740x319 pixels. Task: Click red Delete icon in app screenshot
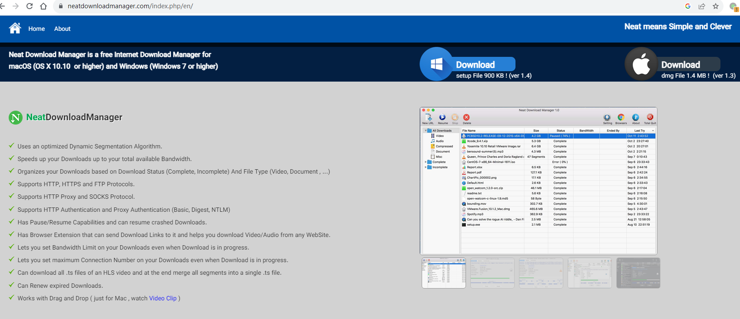466,118
